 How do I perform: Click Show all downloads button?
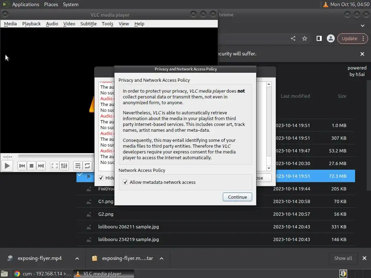pos(343,258)
